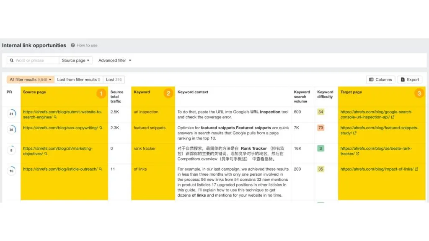
Task: Click the Target page column header
Action: 351,92
